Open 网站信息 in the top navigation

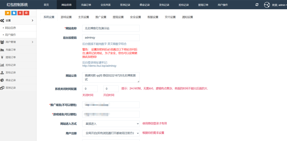coord(67,5)
